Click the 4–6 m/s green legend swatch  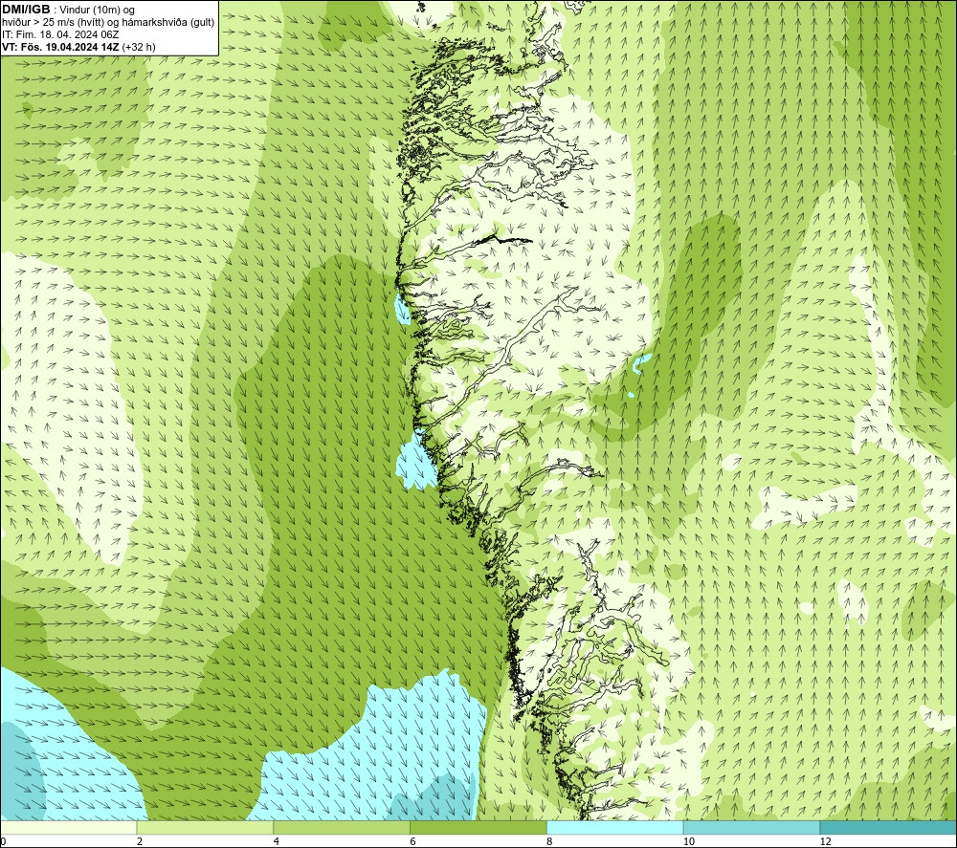click(x=342, y=827)
